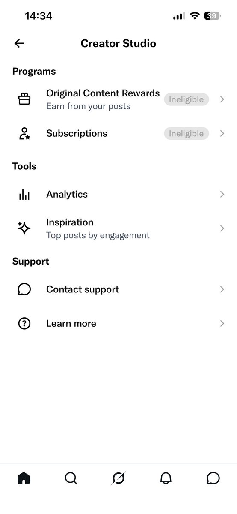Go back using the left arrow
This screenshot has width=237, height=514.
pyautogui.click(x=19, y=43)
